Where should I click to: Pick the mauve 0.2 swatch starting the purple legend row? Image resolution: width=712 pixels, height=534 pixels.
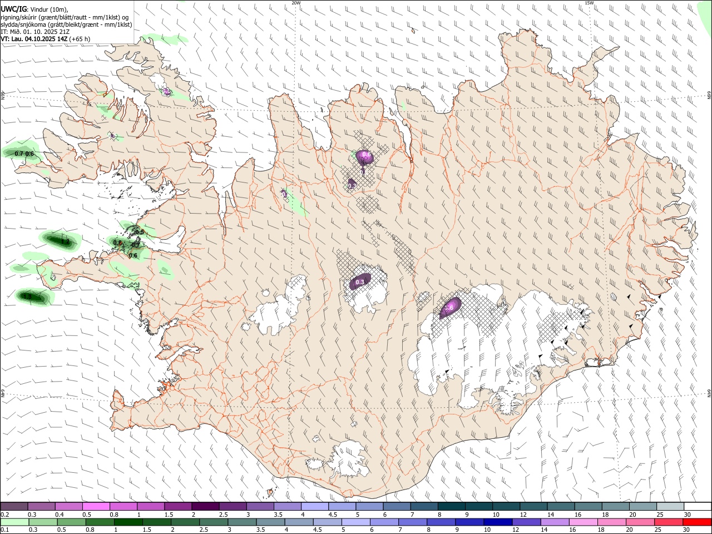tap(14, 507)
